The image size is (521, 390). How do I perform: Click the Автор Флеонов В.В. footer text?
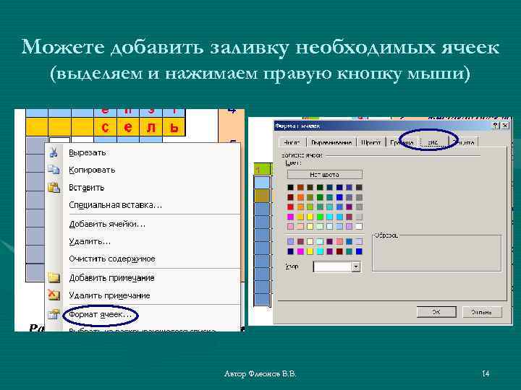click(260, 374)
